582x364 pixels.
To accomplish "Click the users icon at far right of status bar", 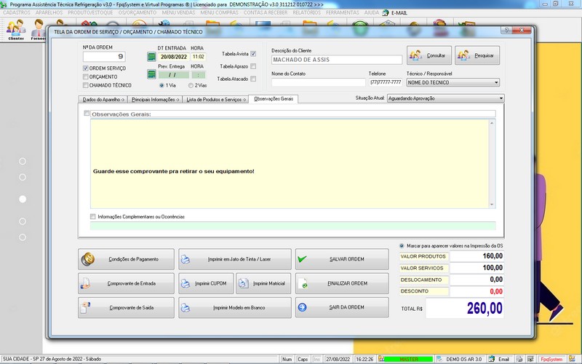I will tap(572, 359).
